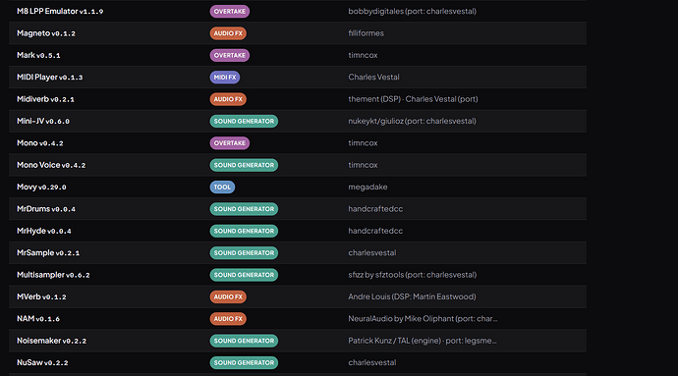Viewport: 678px width, 376px height.
Task: Click author Charles Vestal on the MIDI Player row
Action: pos(373,78)
